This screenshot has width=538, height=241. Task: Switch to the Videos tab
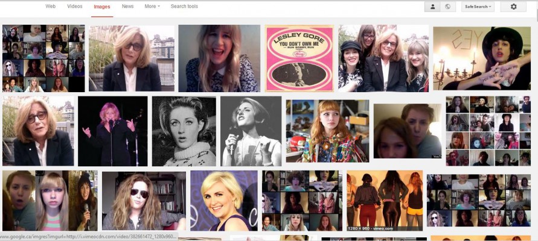coord(75,7)
